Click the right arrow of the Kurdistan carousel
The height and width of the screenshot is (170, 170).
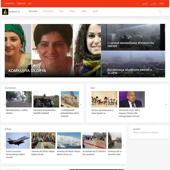(81, 105)
